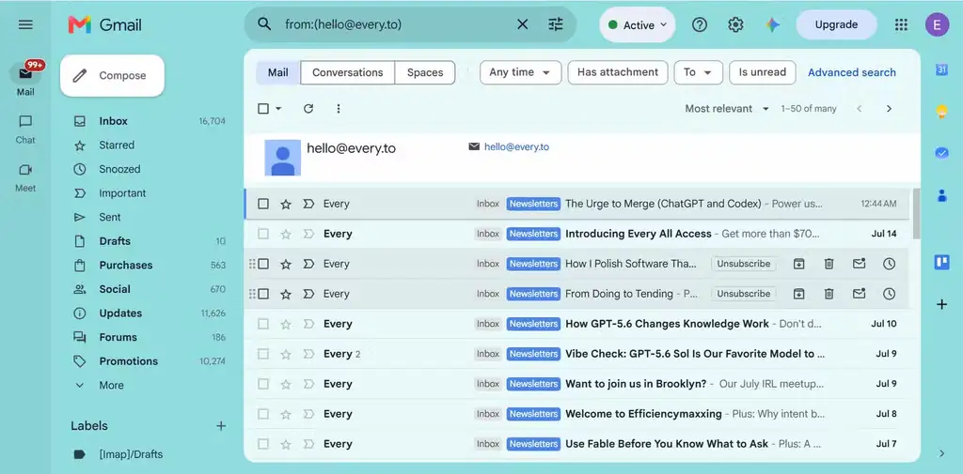
Task: Show search options sliders icon
Action: point(555,24)
